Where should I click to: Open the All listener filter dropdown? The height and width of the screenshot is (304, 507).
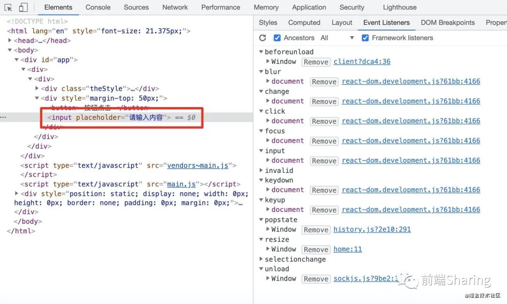pyautogui.click(x=337, y=38)
